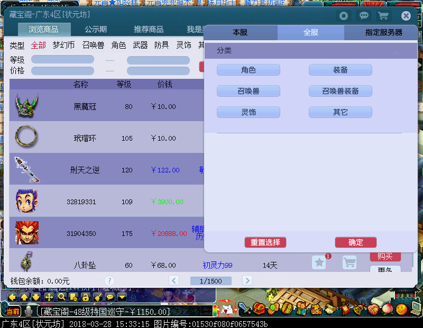Click the 重置选择 button
This screenshot has height=328, width=423.
pos(265,242)
